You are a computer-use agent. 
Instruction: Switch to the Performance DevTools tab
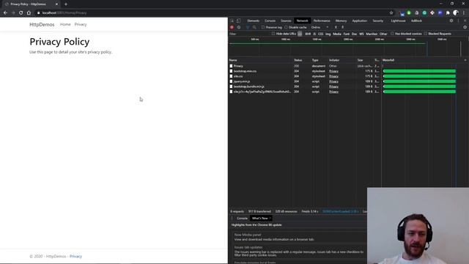pos(322,21)
